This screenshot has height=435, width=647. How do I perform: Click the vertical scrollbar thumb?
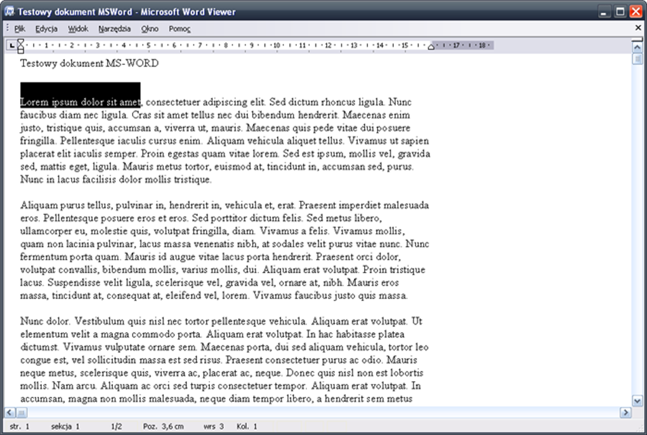point(637,59)
